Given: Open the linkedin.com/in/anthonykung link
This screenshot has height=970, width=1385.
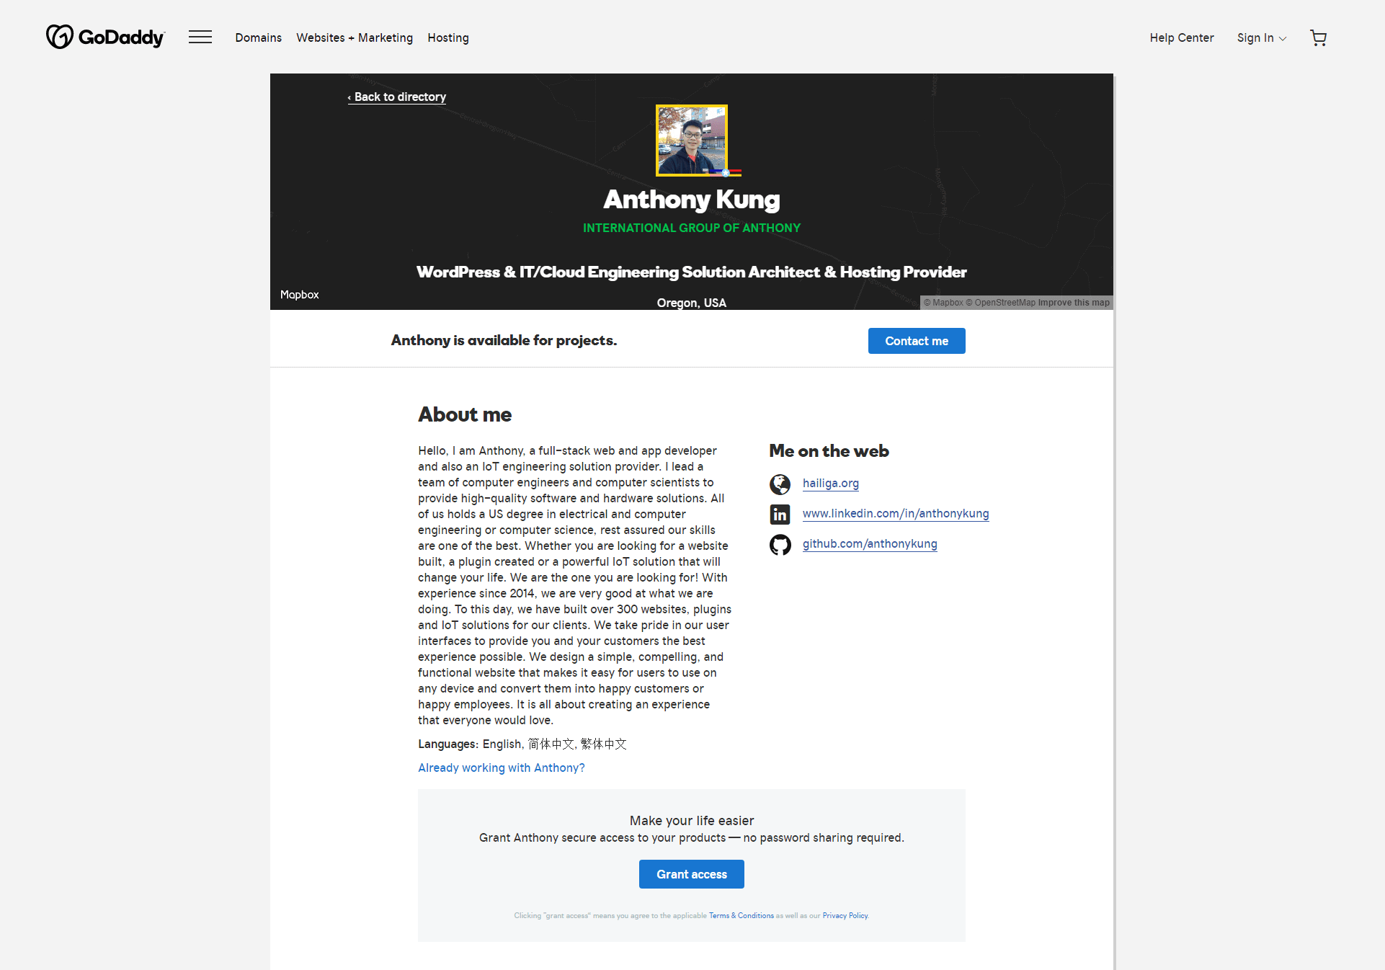Looking at the screenshot, I should click(895, 513).
